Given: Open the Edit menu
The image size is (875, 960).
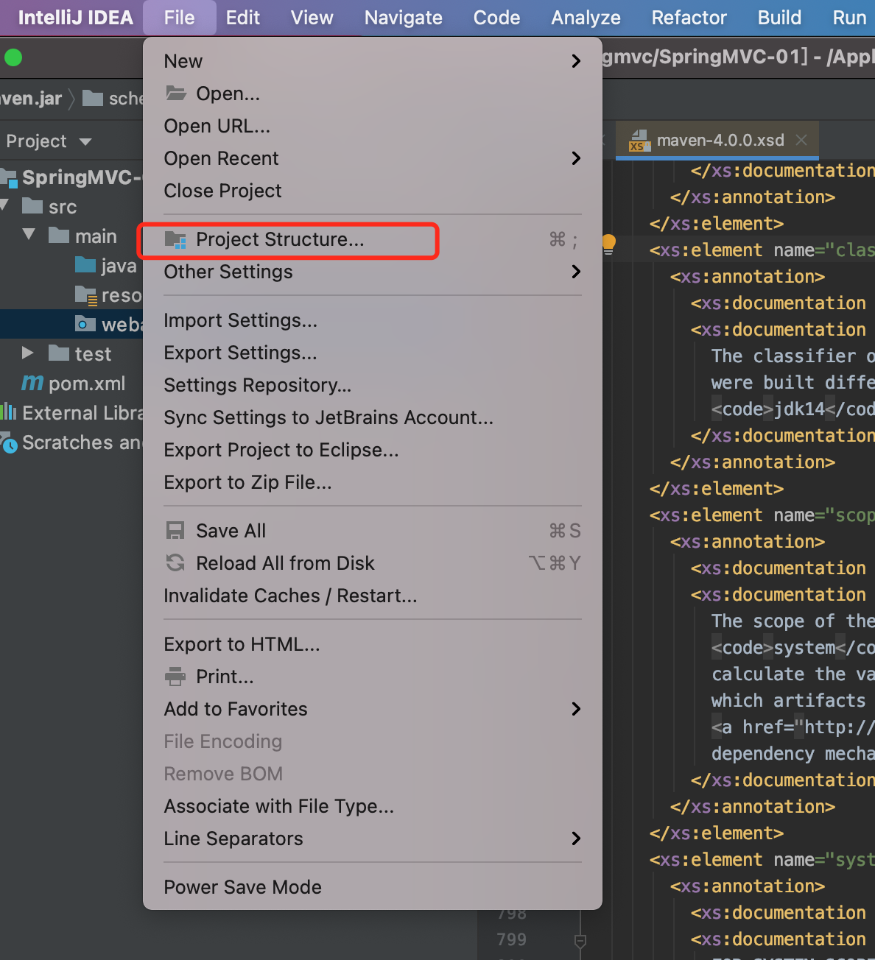Looking at the screenshot, I should [243, 18].
